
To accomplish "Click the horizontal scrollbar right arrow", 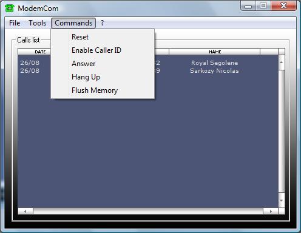I will click(x=271, y=211).
